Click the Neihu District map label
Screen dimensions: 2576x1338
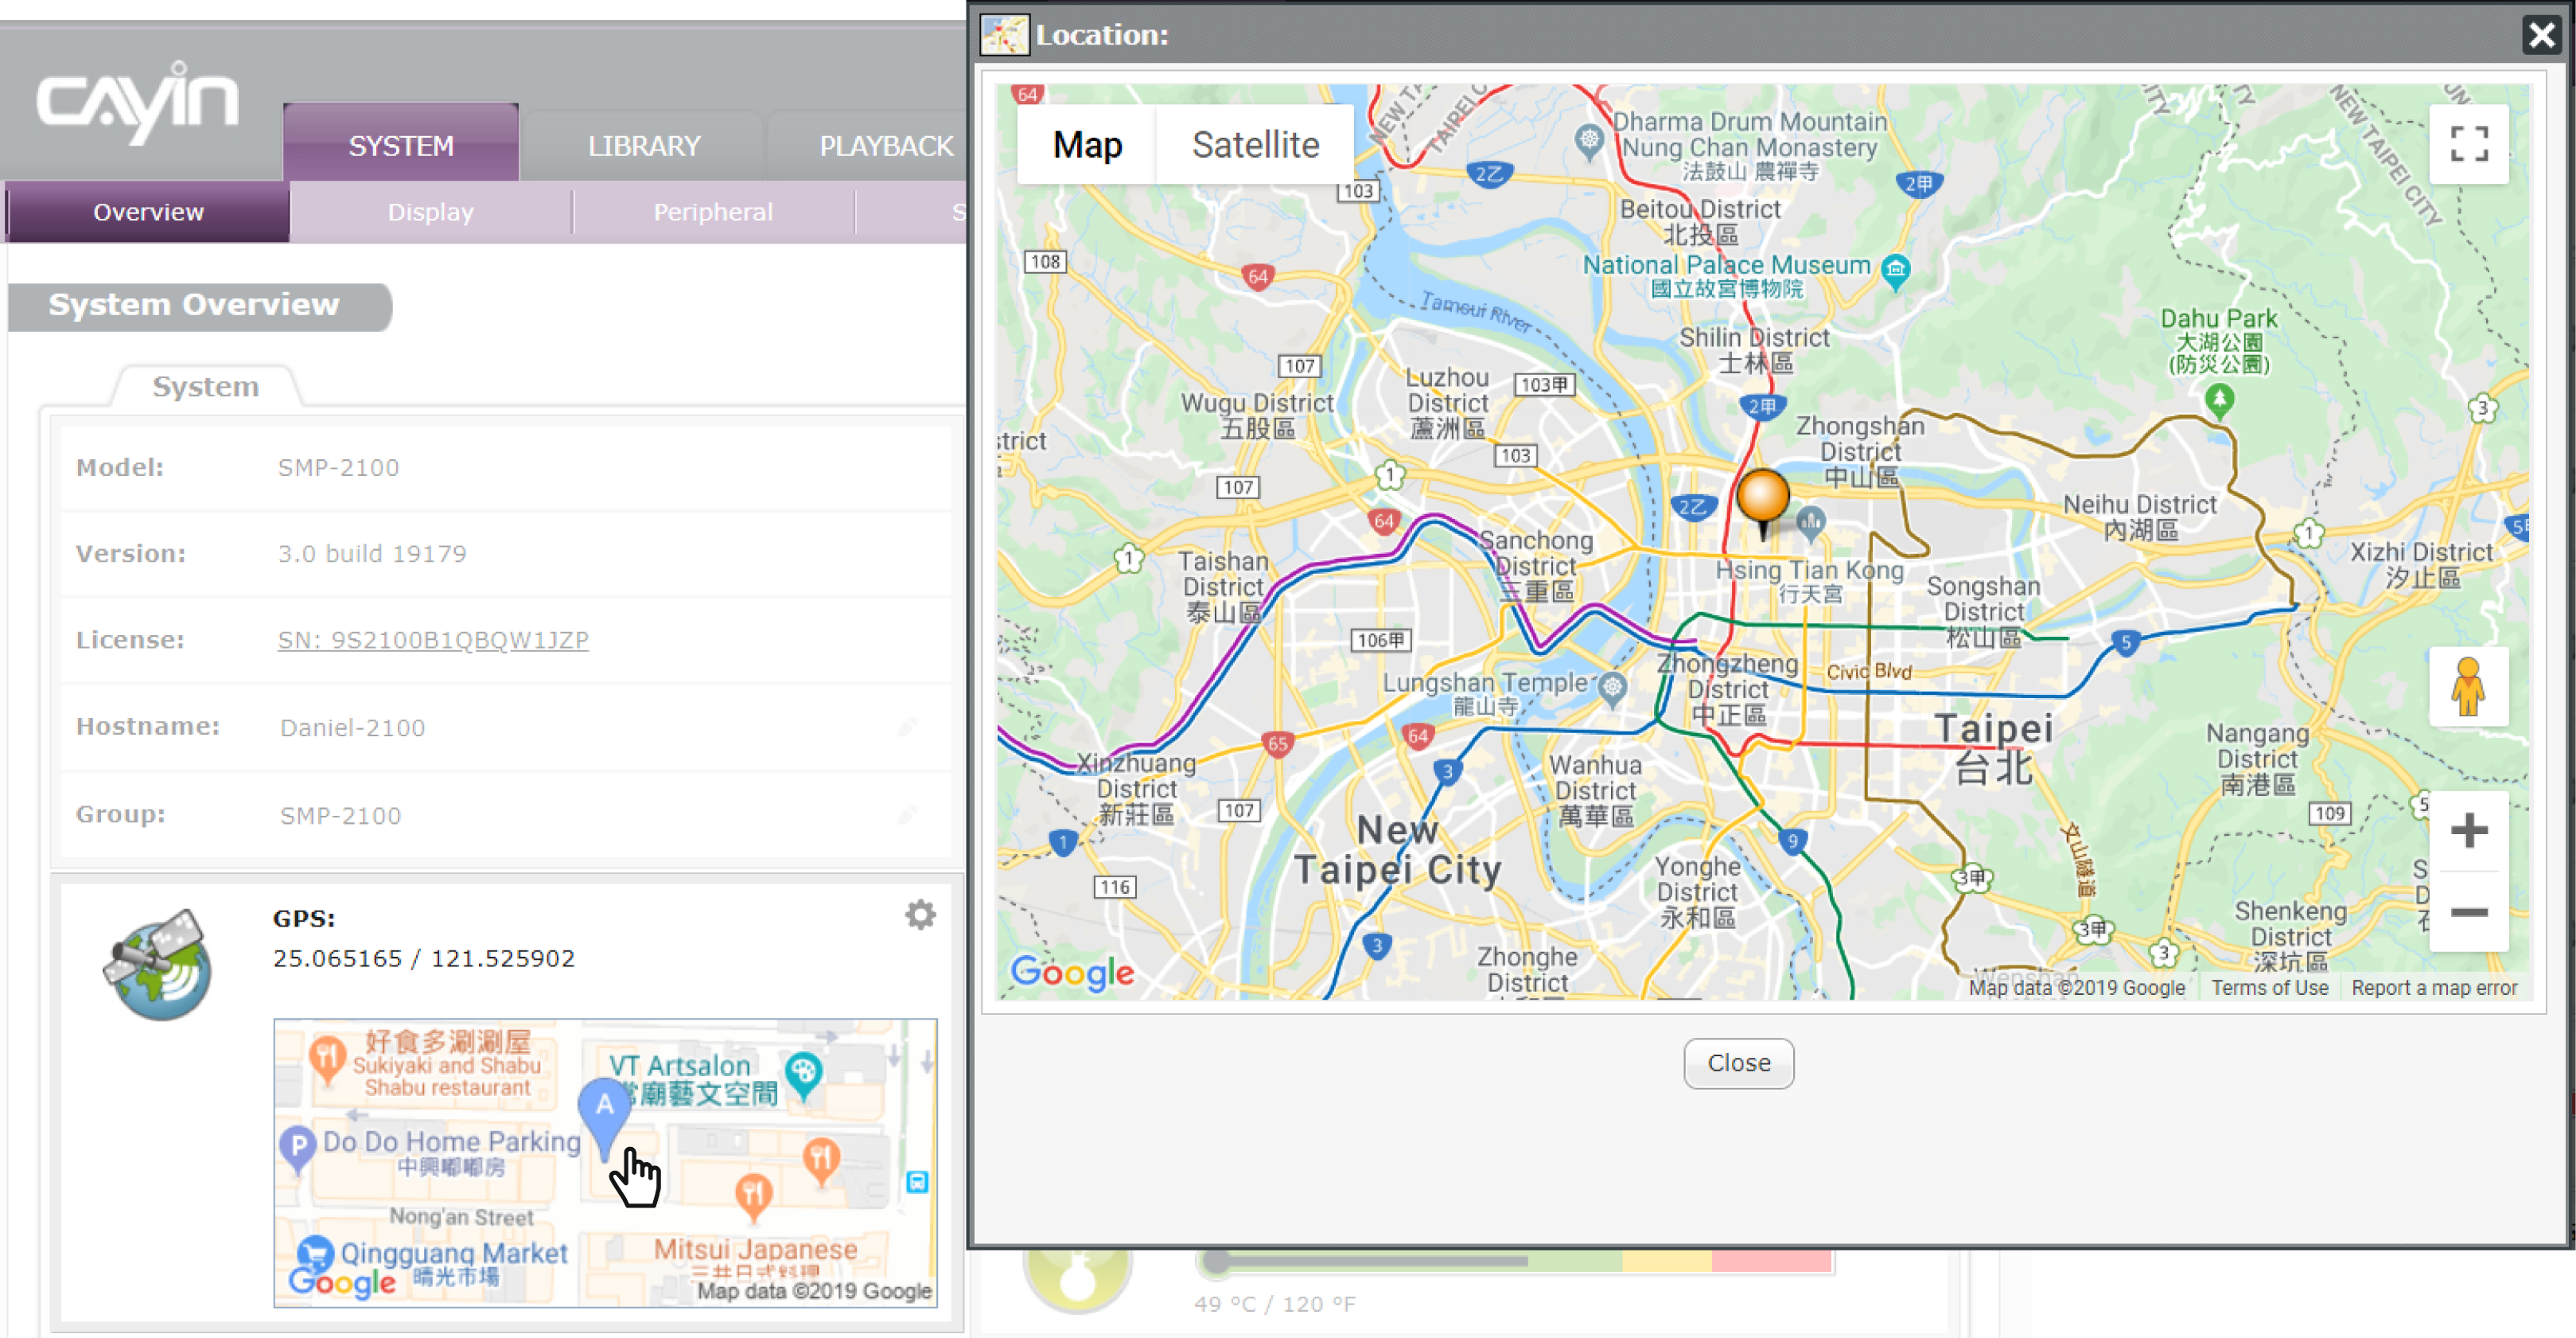coord(2140,517)
